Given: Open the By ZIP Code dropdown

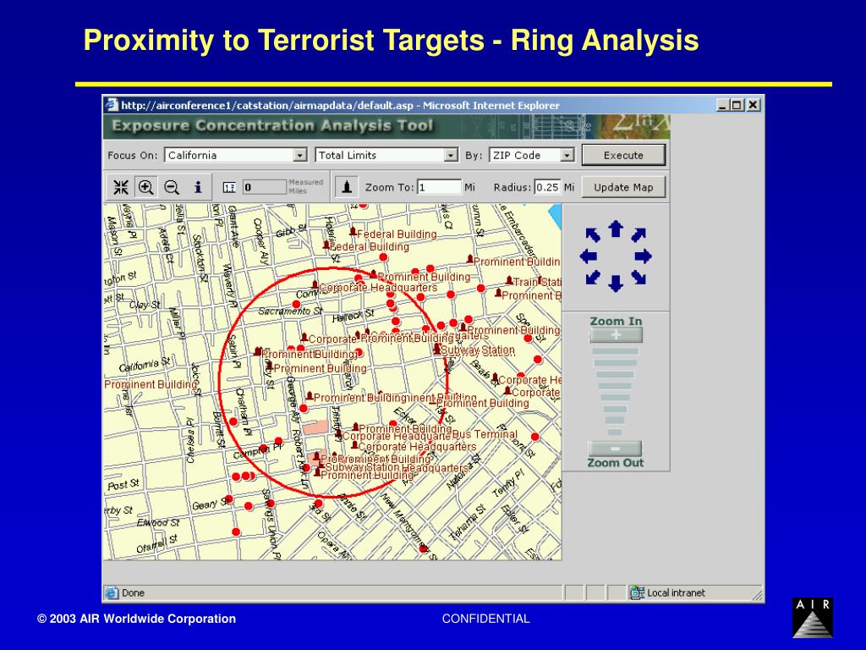Looking at the screenshot, I should pyautogui.click(x=567, y=156).
